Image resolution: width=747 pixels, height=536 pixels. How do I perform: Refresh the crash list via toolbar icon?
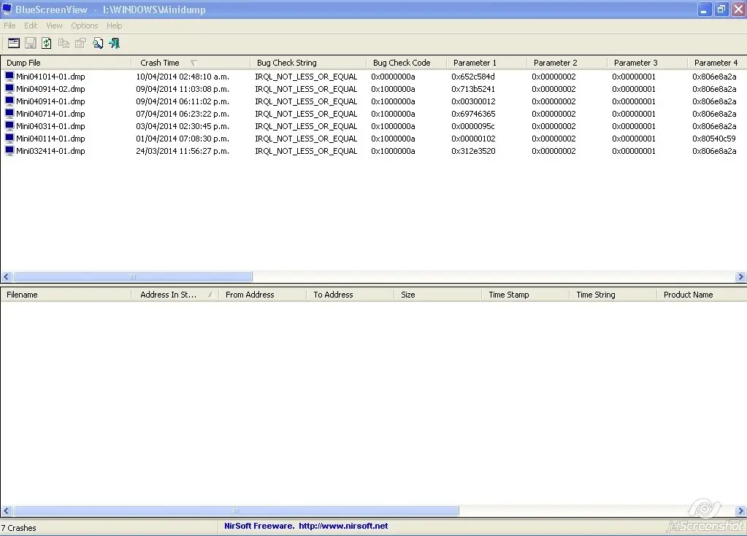47,43
